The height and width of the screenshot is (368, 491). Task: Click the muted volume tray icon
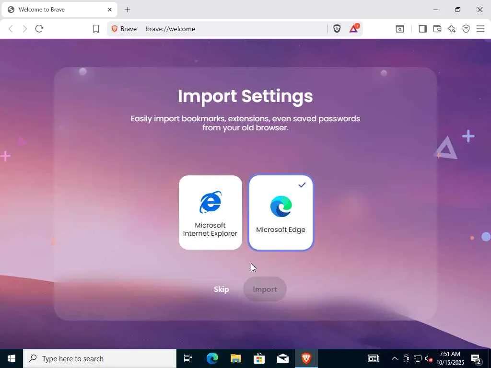click(x=429, y=358)
